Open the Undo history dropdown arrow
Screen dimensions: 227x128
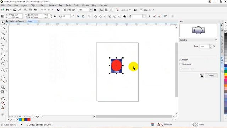(x=45, y=10)
